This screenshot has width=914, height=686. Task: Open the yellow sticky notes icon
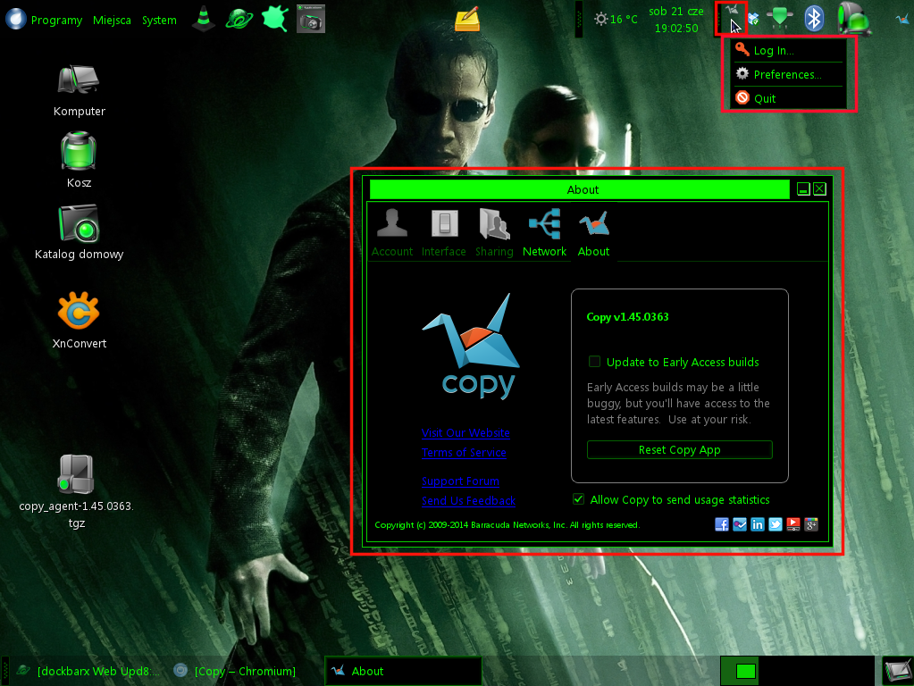[x=467, y=19]
